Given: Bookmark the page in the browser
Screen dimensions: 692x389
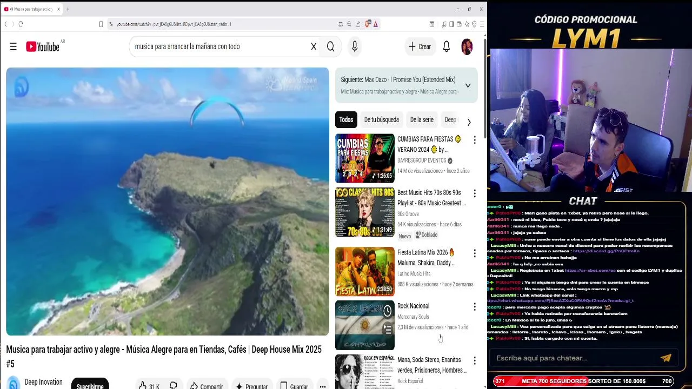Looking at the screenshot, I should click(101, 24).
